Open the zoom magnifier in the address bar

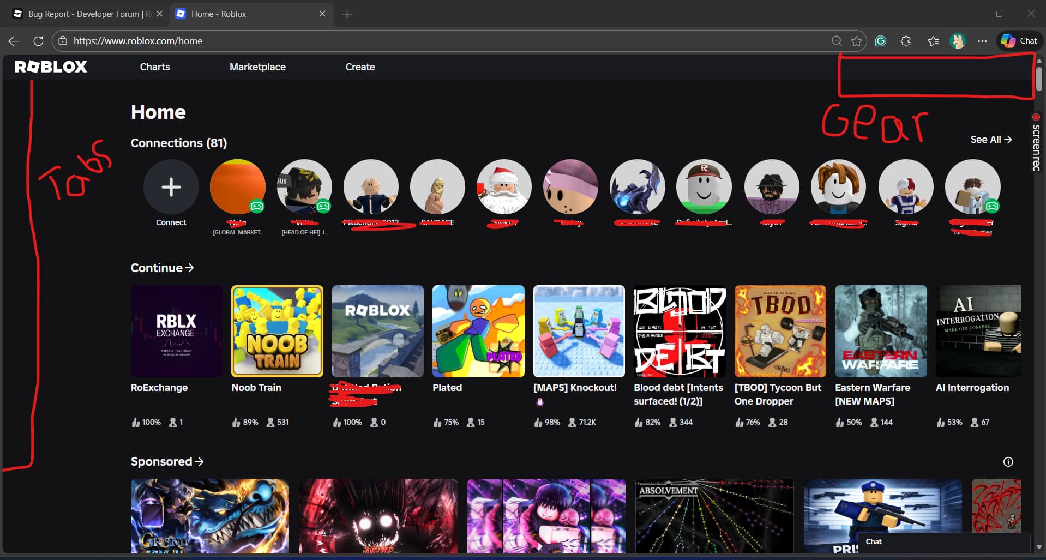(837, 41)
